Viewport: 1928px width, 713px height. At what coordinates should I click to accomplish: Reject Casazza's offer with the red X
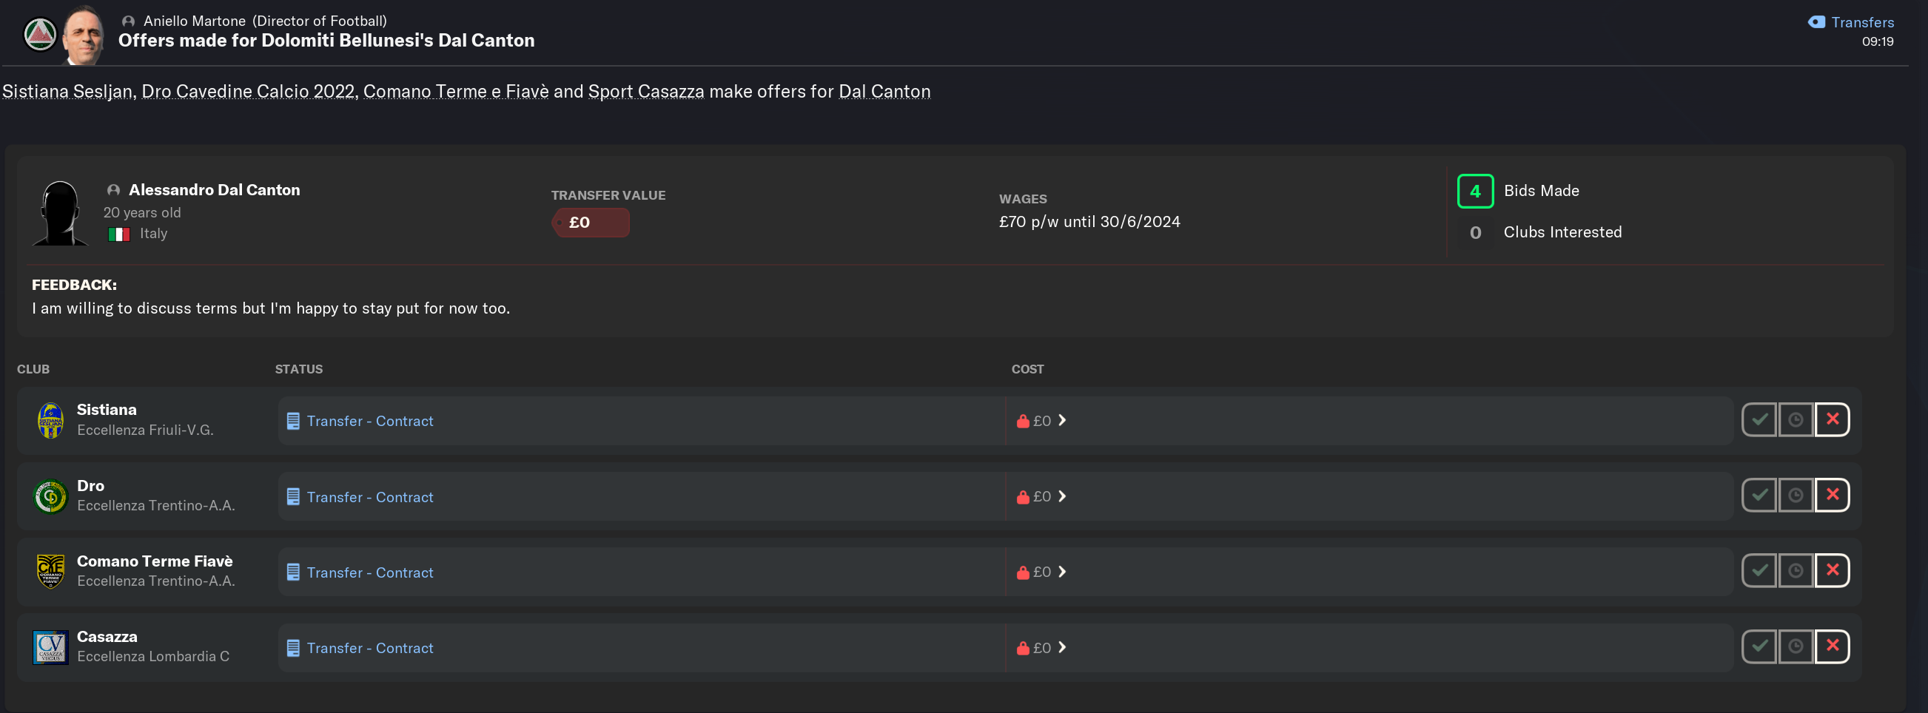click(1833, 646)
